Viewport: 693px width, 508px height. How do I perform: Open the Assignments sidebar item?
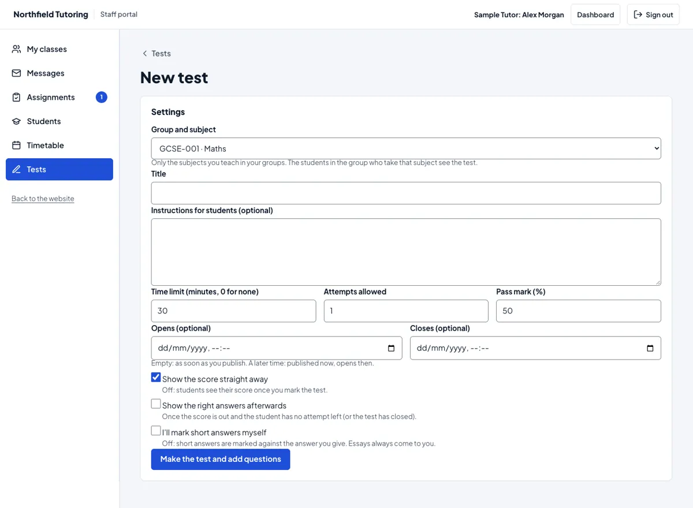coord(59,97)
